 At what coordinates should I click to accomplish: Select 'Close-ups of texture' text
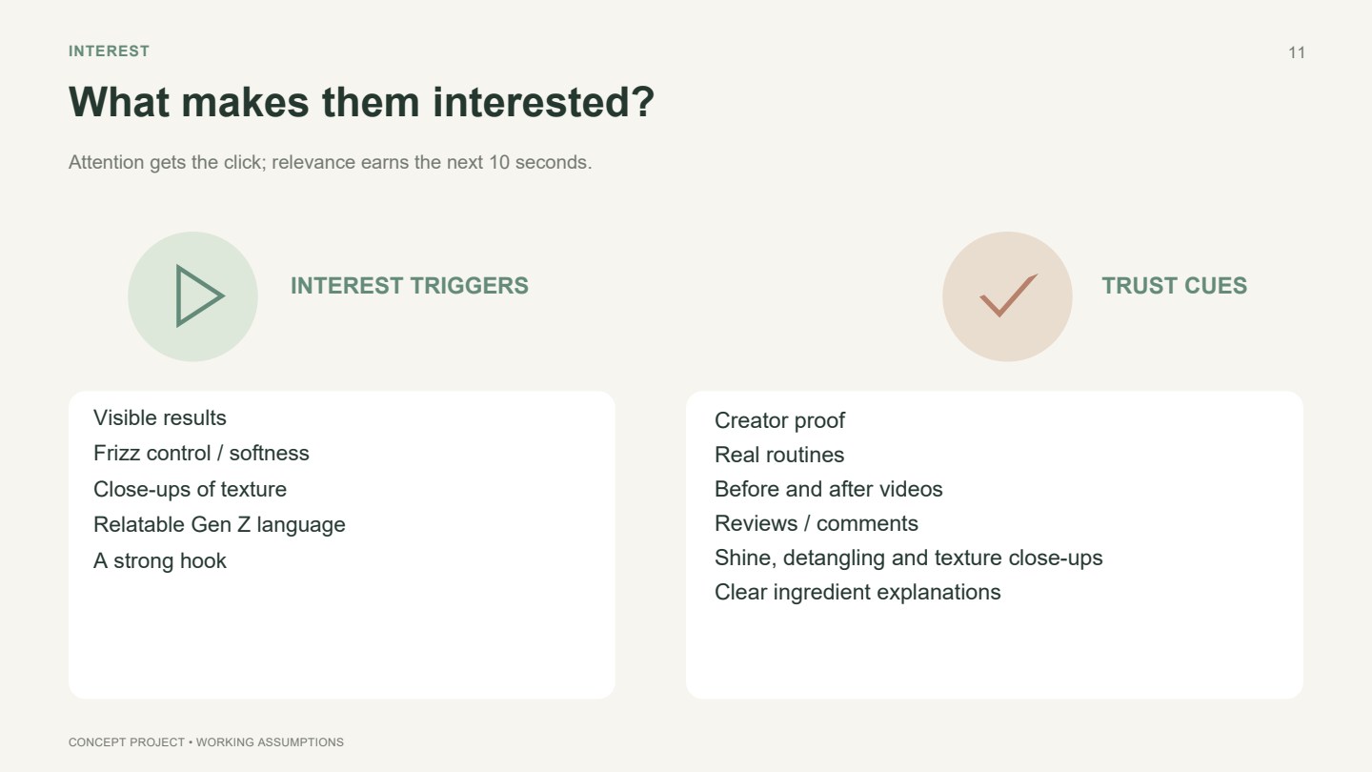(190, 489)
